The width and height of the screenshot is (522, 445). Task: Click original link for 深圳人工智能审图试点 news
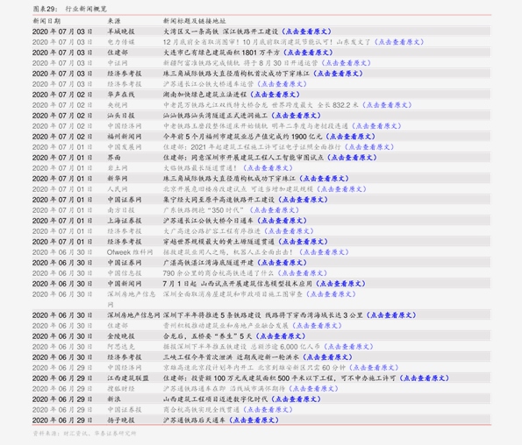[352, 158]
